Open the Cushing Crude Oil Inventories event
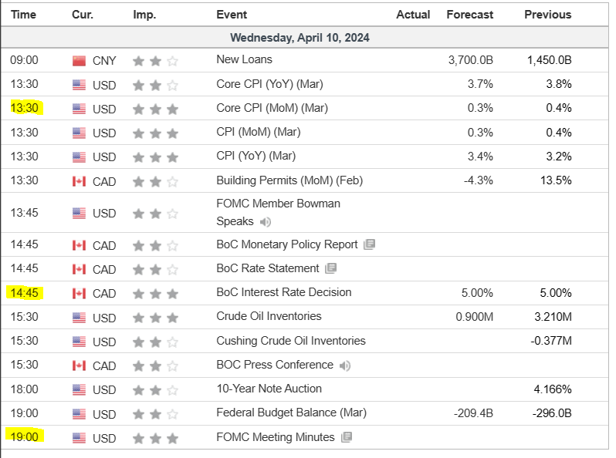 [290, 341]
